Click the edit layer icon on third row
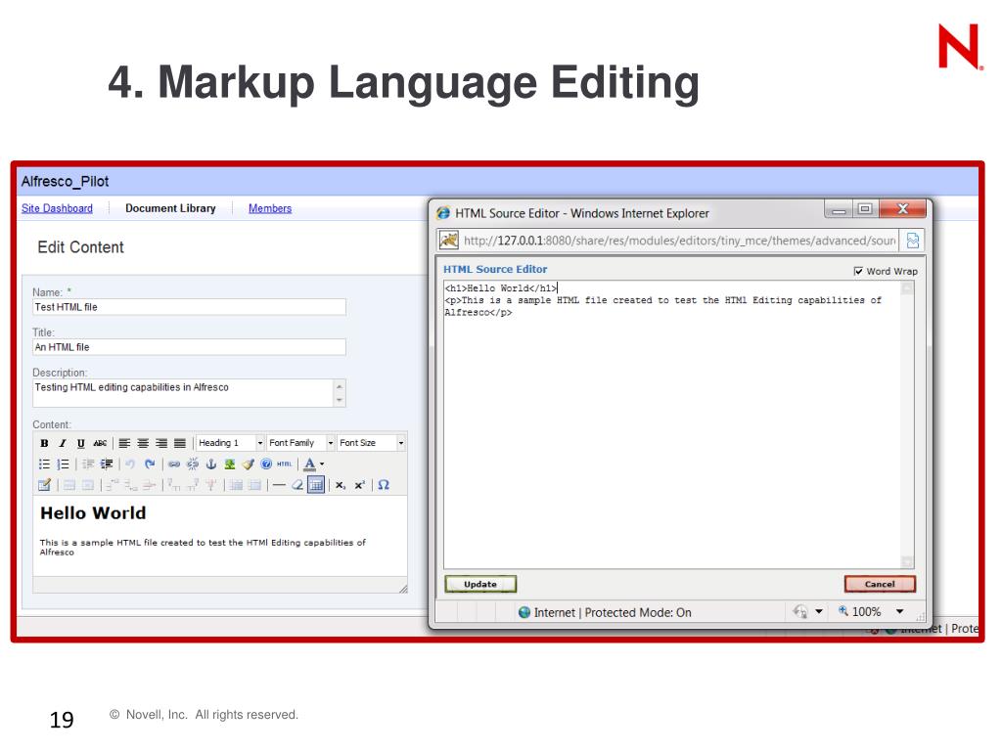 44,485
